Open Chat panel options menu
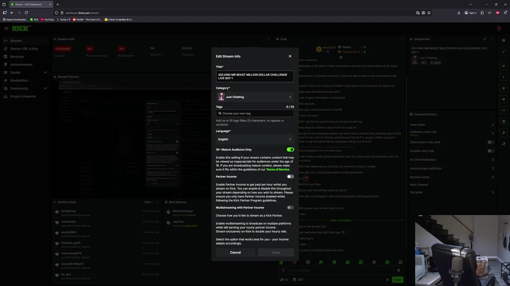The height and width of the screenshot is (286, 510). (x=403, y=39)
